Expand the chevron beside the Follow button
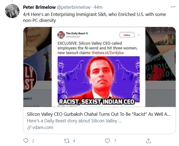 pyautogui.click(x=138, y=35)
